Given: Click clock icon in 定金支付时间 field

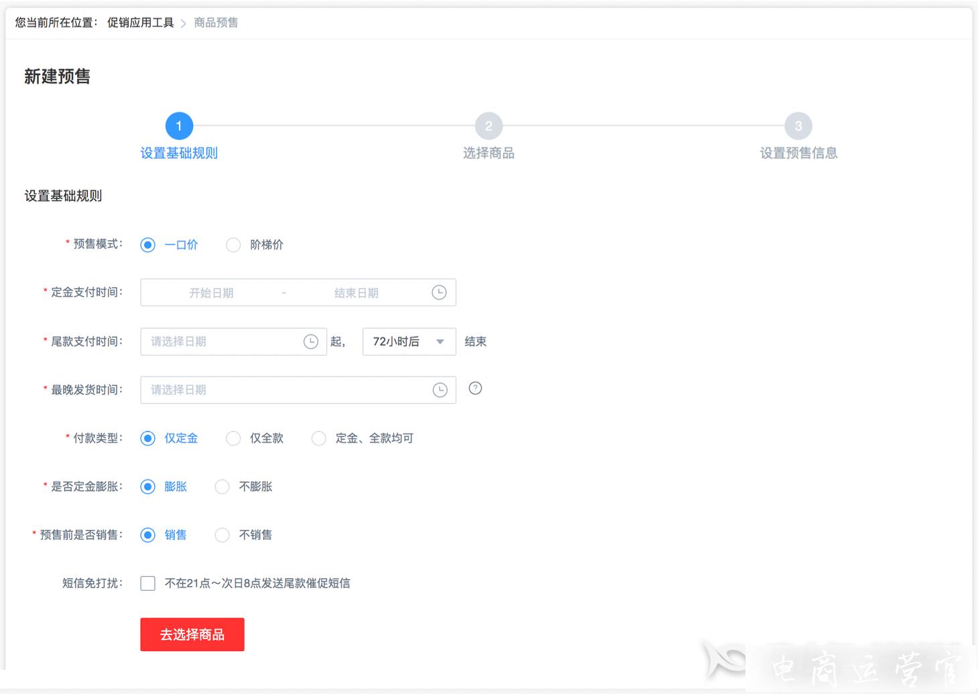Looking at the screenshot, I should [439, 293].
